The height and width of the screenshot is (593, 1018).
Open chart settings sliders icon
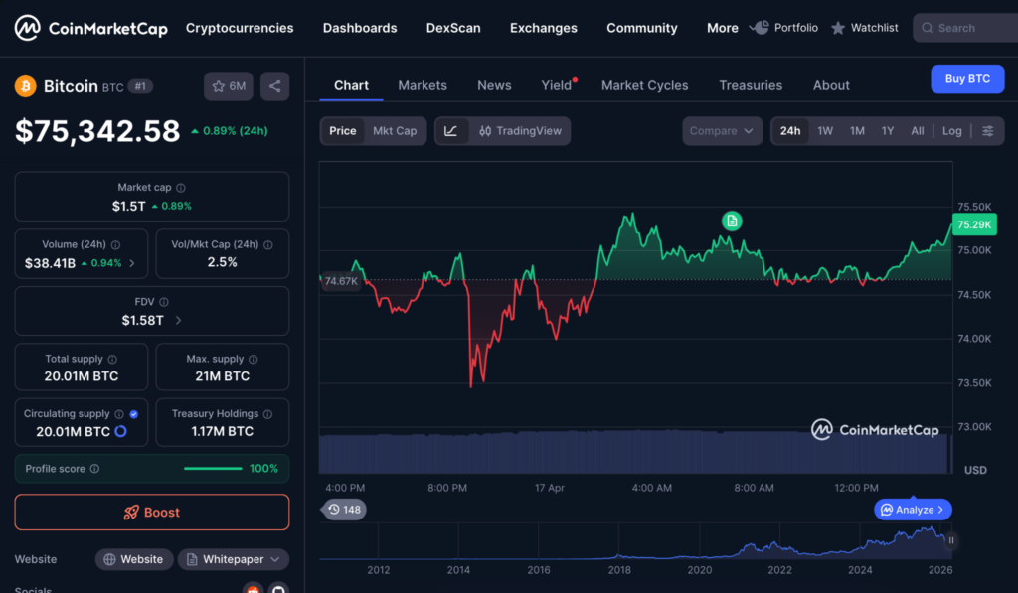coord(987,131)
